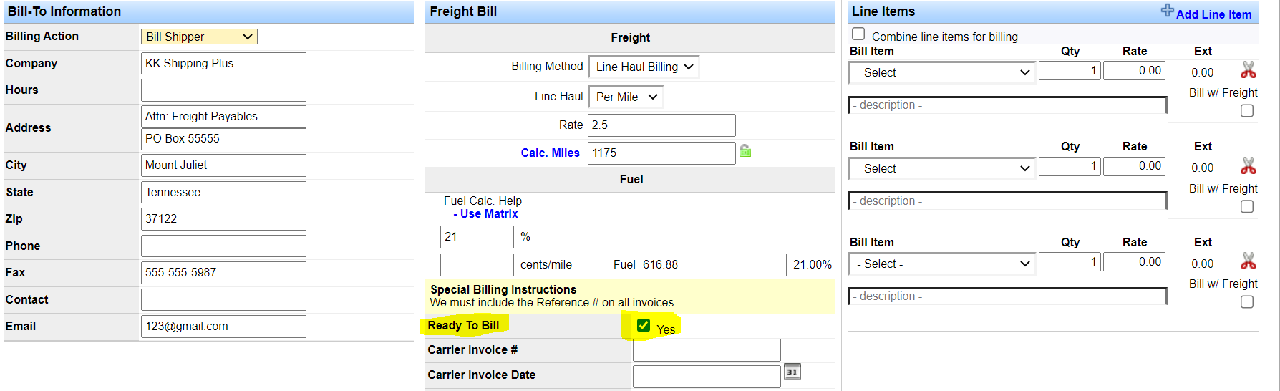The image size is (1280, 391).
Task: Click the Fuel amount field showing 616.88
Action: point(712,265)
